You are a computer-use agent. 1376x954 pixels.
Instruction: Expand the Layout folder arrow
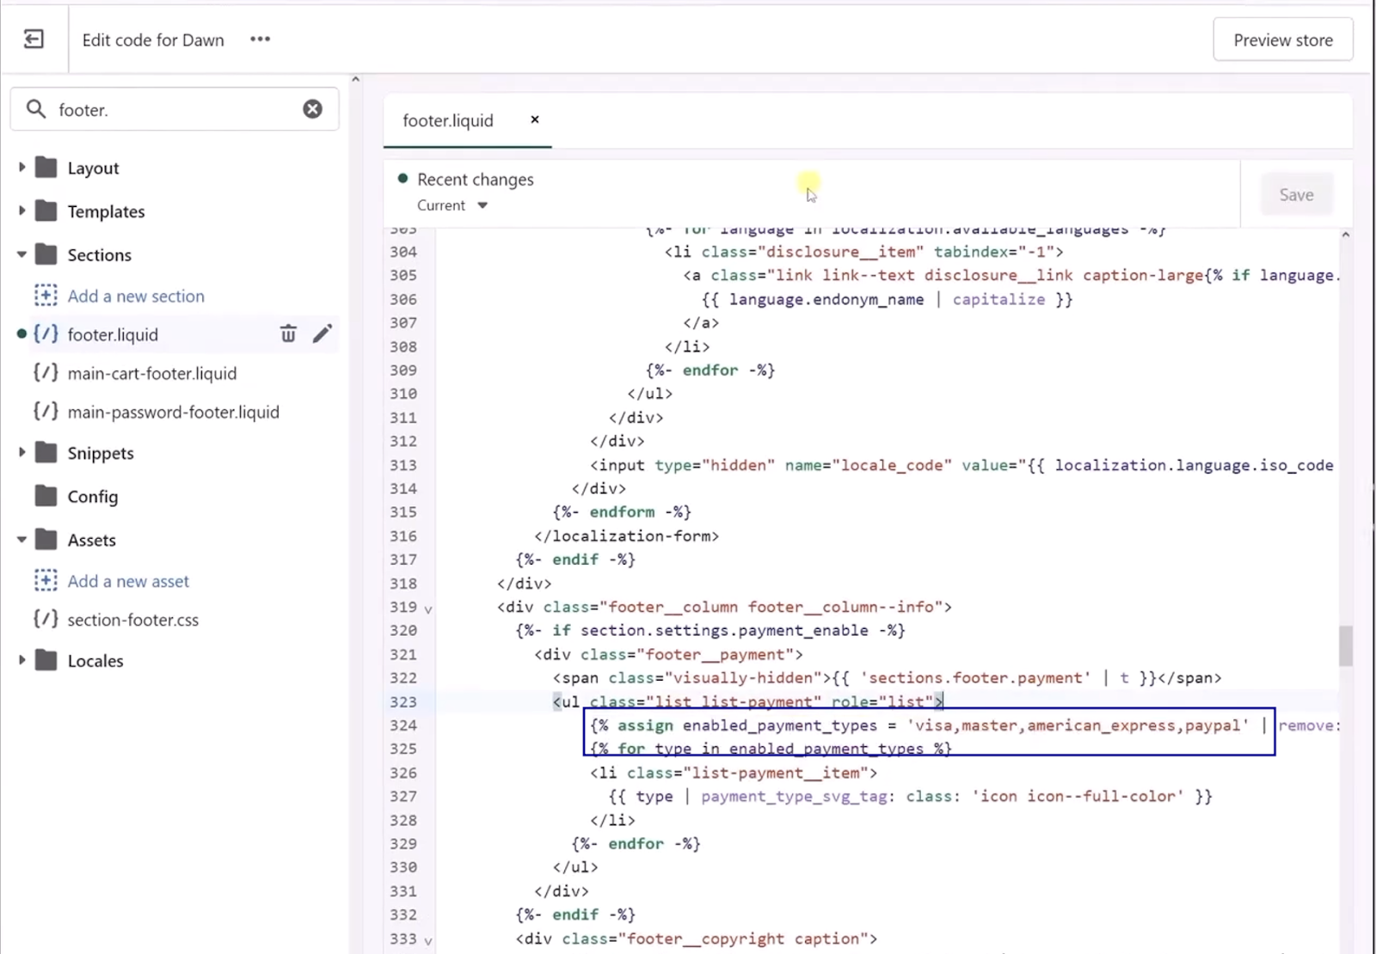(x=21, y=167)
